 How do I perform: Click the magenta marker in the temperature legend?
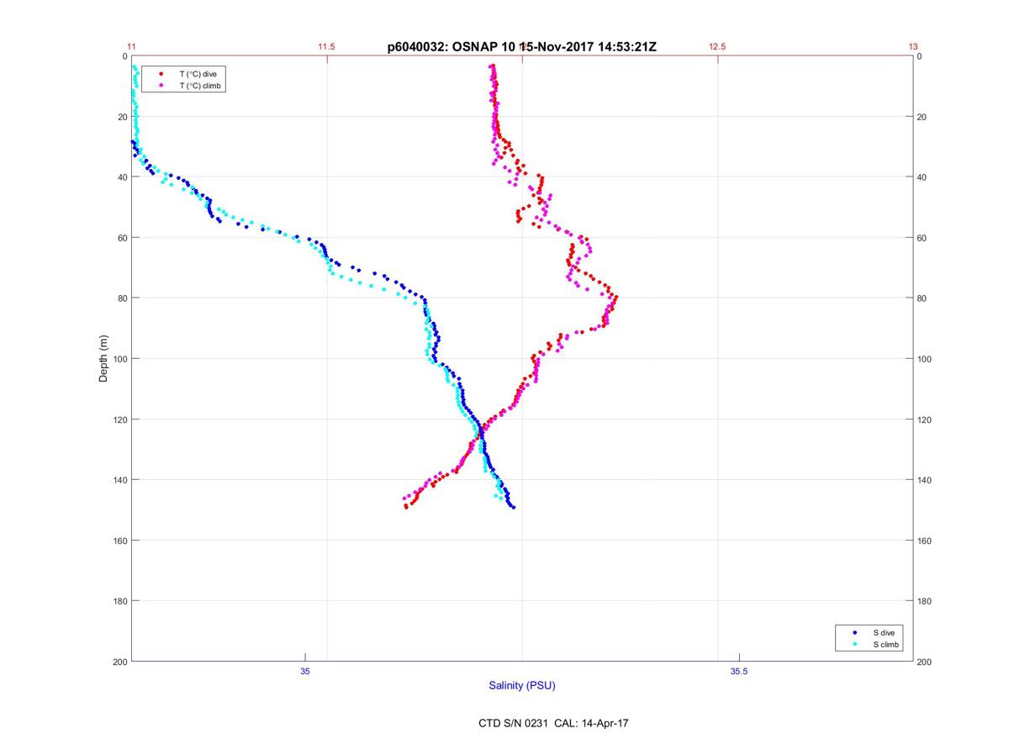click(x=161, y=86)
